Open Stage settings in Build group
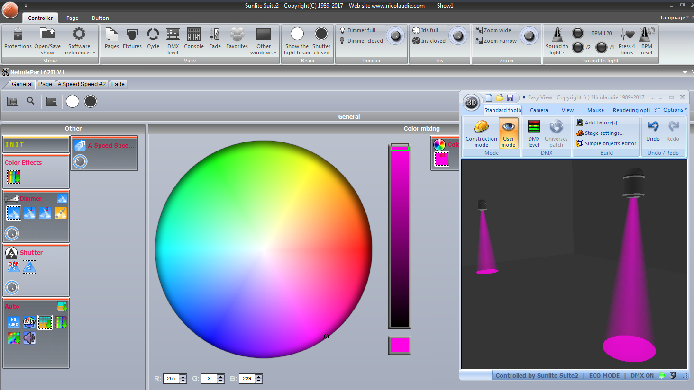The height and width of the screenshot is (390, 694). click(603, 133)
